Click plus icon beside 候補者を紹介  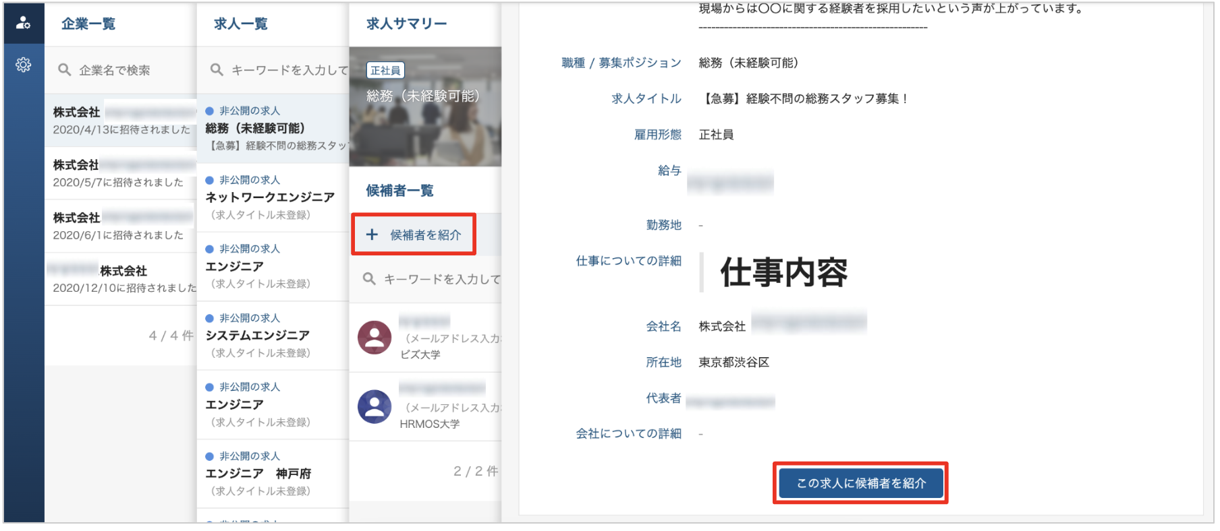pos(372,235)
